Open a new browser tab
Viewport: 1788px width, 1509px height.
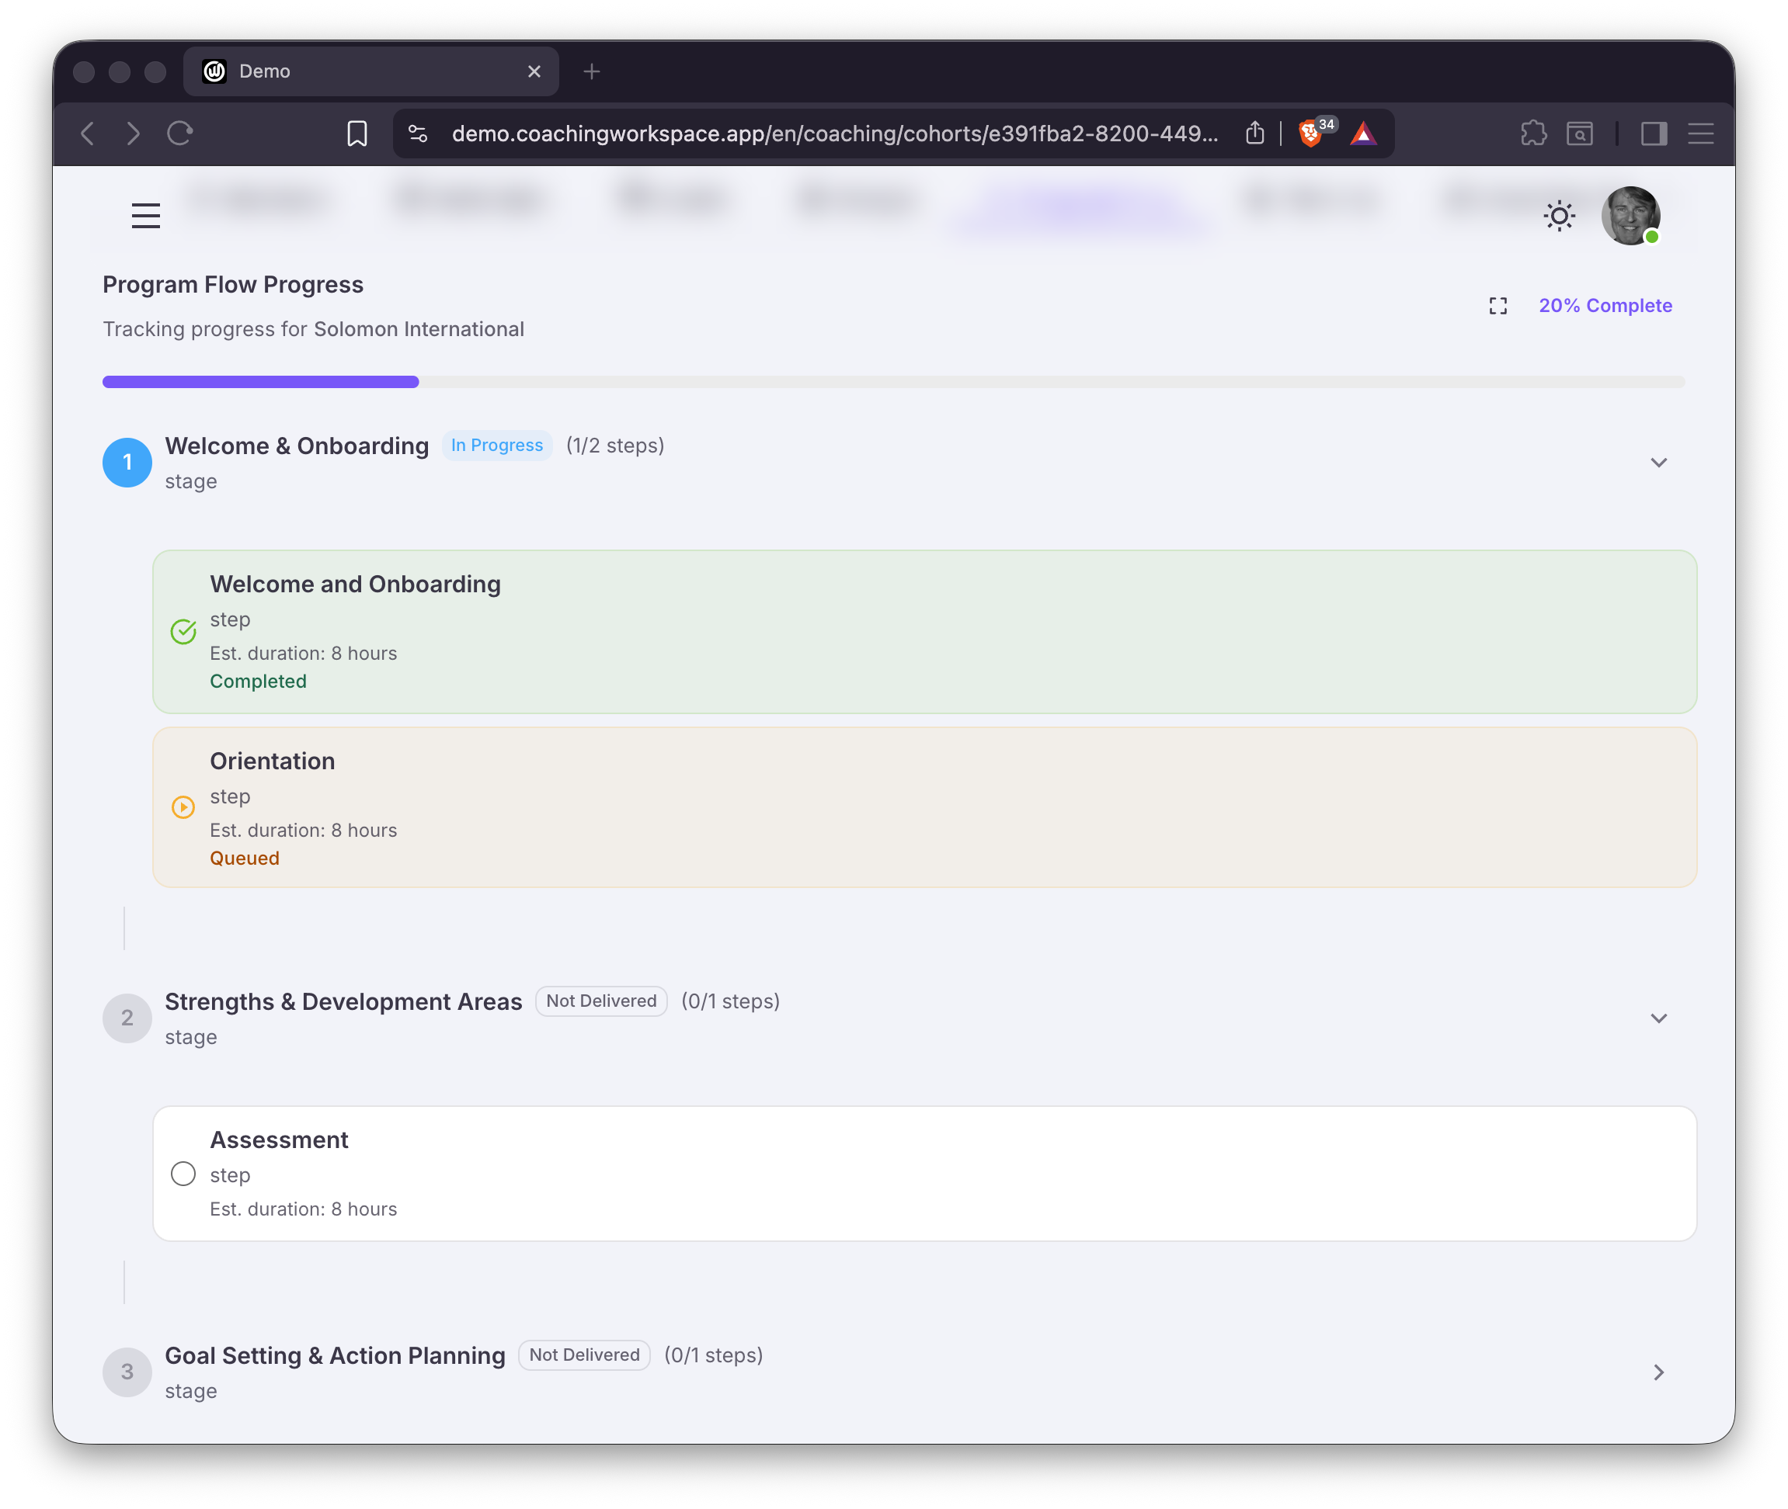tap(591, 72)
